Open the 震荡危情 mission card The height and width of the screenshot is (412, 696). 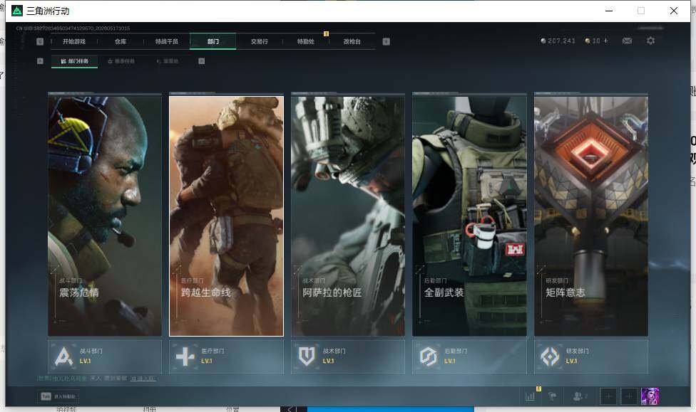(105, 216)
